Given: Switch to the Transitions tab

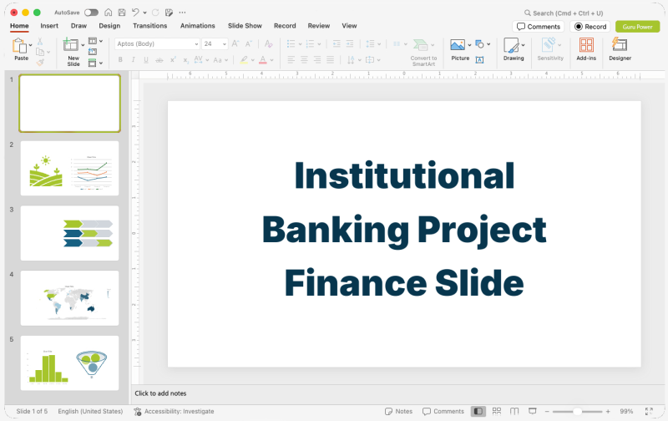Looking at the screenshot, I should point(150,26).
